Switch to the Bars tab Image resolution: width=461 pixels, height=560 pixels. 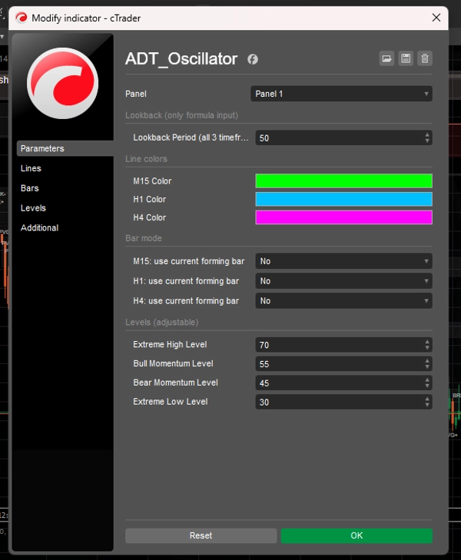30,188
